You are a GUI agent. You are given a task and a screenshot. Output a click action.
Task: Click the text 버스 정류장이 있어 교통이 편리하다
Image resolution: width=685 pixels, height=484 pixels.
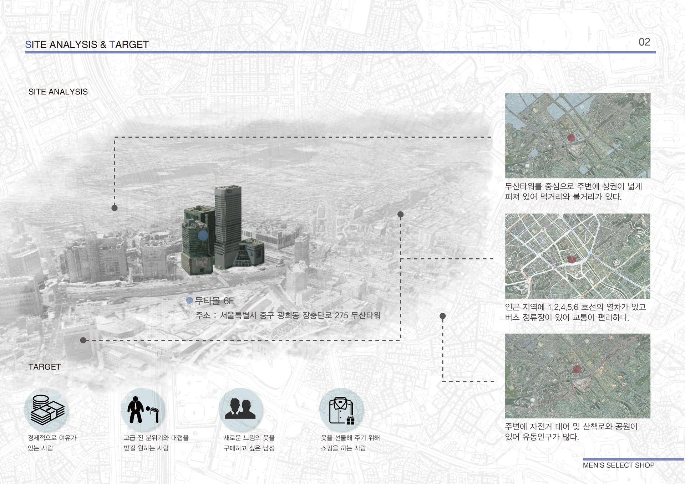tap(567, 317)
